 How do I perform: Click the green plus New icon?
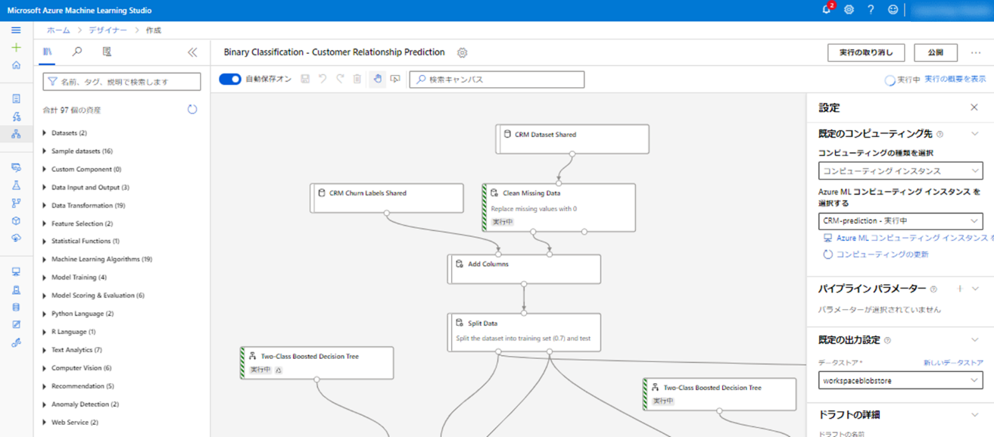16,48
